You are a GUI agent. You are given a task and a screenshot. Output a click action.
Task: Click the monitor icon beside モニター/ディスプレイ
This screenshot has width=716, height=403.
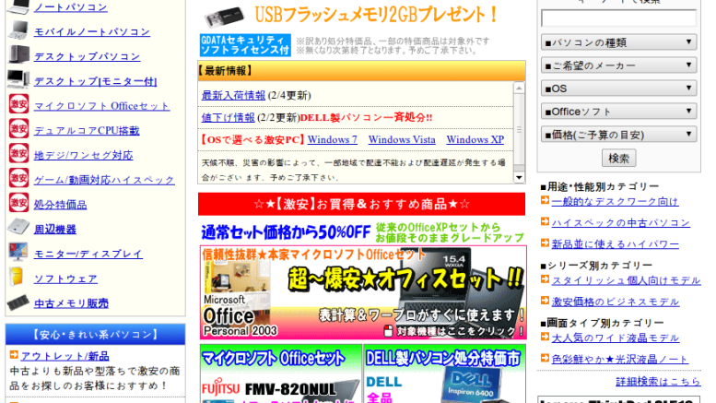coord(18,253)
